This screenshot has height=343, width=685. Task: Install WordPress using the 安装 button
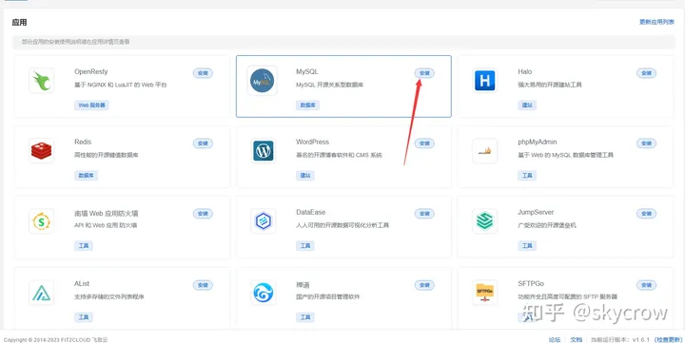424,143
